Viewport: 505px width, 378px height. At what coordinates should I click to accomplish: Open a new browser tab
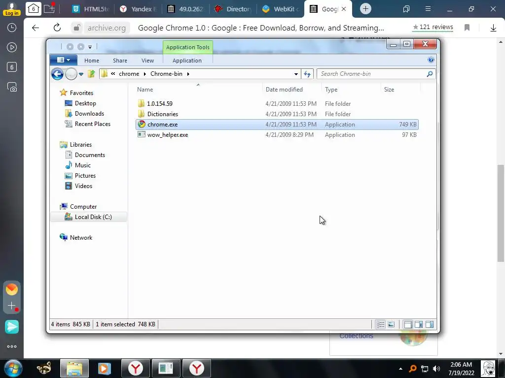click(x=365, y=9)
